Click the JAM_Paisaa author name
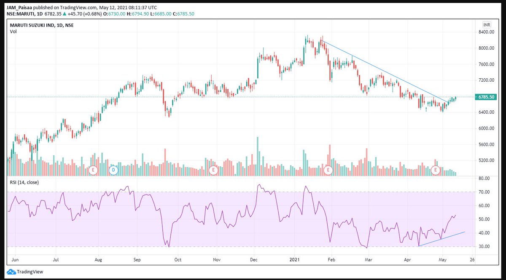This screenshot has width=506, height=280. coord(19,8)
